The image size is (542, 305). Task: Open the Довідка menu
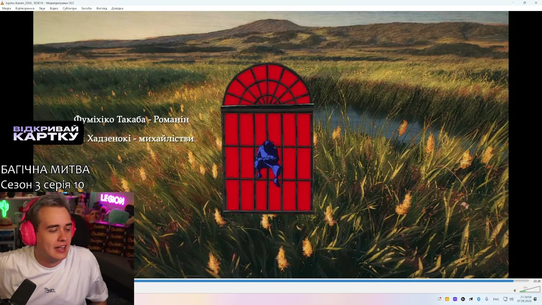[117, 8]
